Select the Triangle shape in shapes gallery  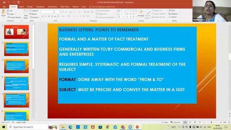pyautogui.click(x=119, y=14)
